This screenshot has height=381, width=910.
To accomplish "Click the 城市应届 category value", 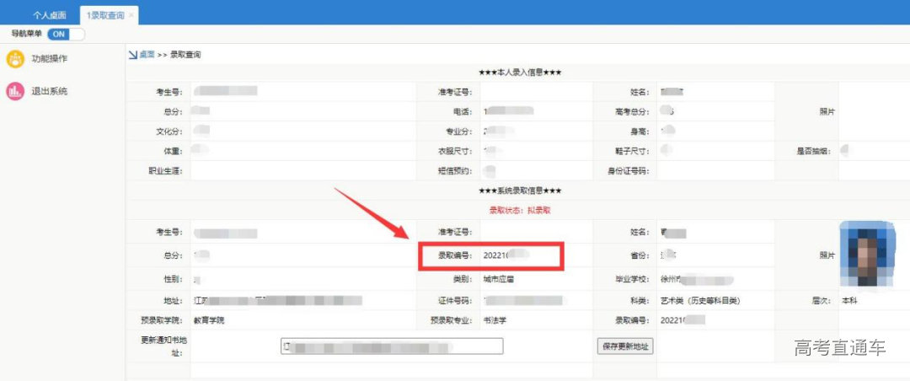I will click(500, 278).
